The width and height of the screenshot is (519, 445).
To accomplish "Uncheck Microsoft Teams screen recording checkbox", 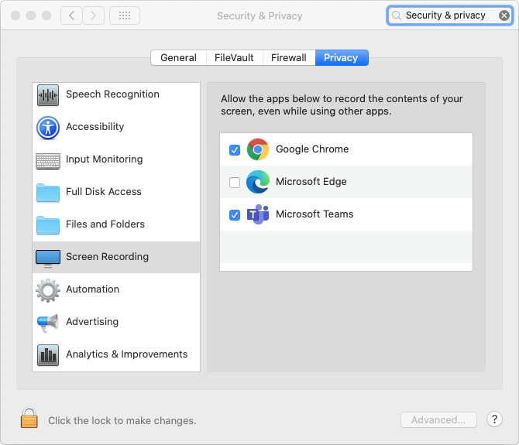I will pos(235,215).
